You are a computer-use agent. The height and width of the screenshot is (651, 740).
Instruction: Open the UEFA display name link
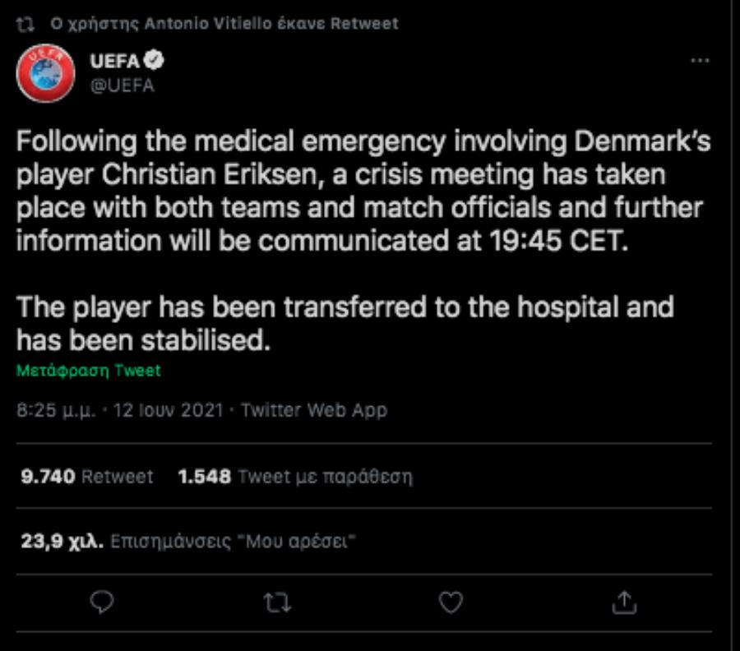(114, 61)
